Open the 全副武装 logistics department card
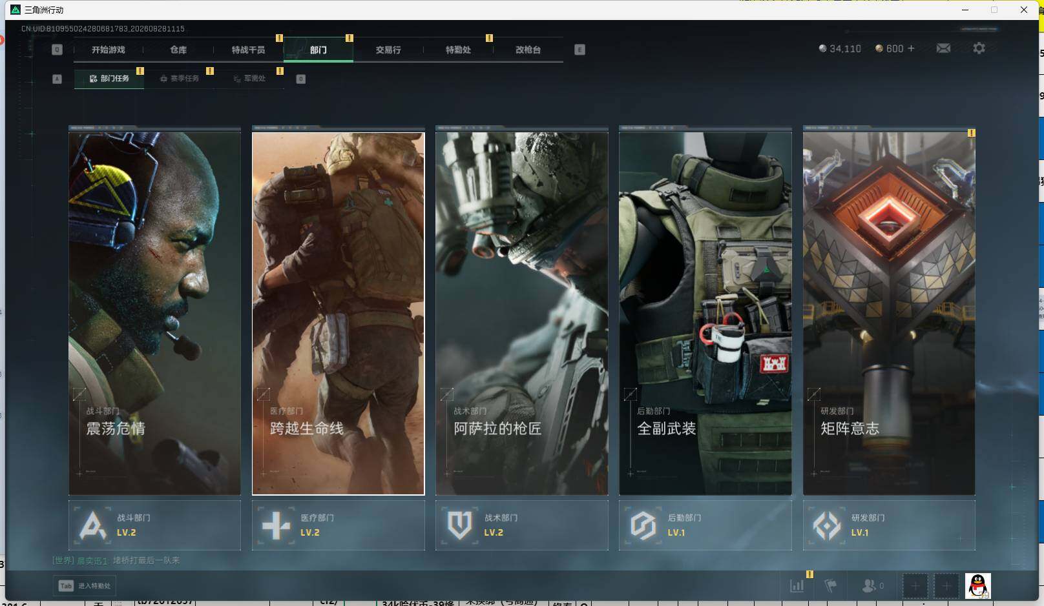Screen dimensions: 1044x606 click(x=705, y=313)
